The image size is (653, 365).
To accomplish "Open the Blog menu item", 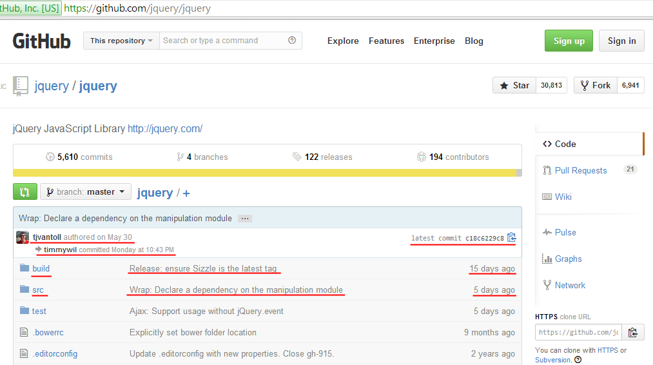I will 474,41.
